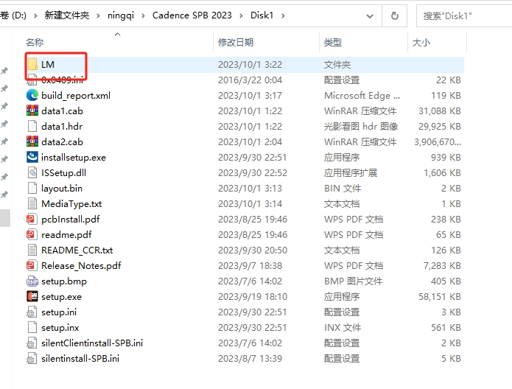Click the 3,906,670 size of data2.cab
Image resolution: width=512 pixels, height=389 pixels.
[437, 141]
